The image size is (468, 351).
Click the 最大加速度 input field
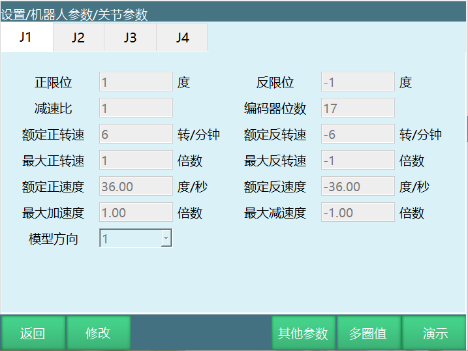point(136,213)
